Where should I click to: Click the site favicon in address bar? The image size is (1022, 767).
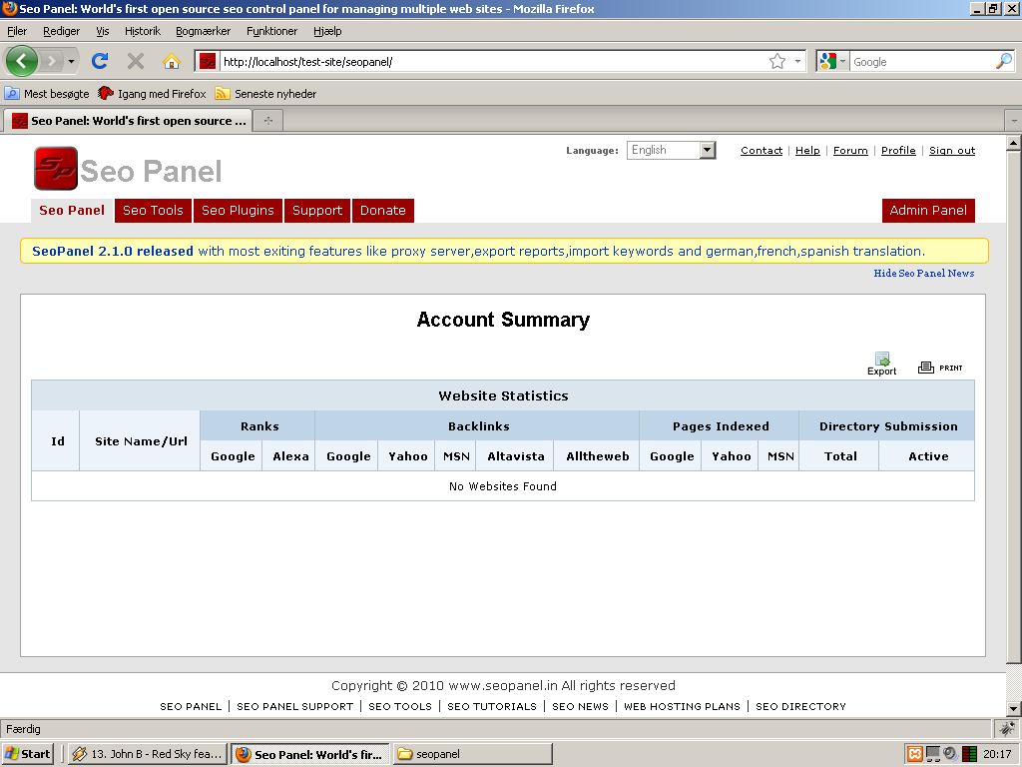(208, 62)
